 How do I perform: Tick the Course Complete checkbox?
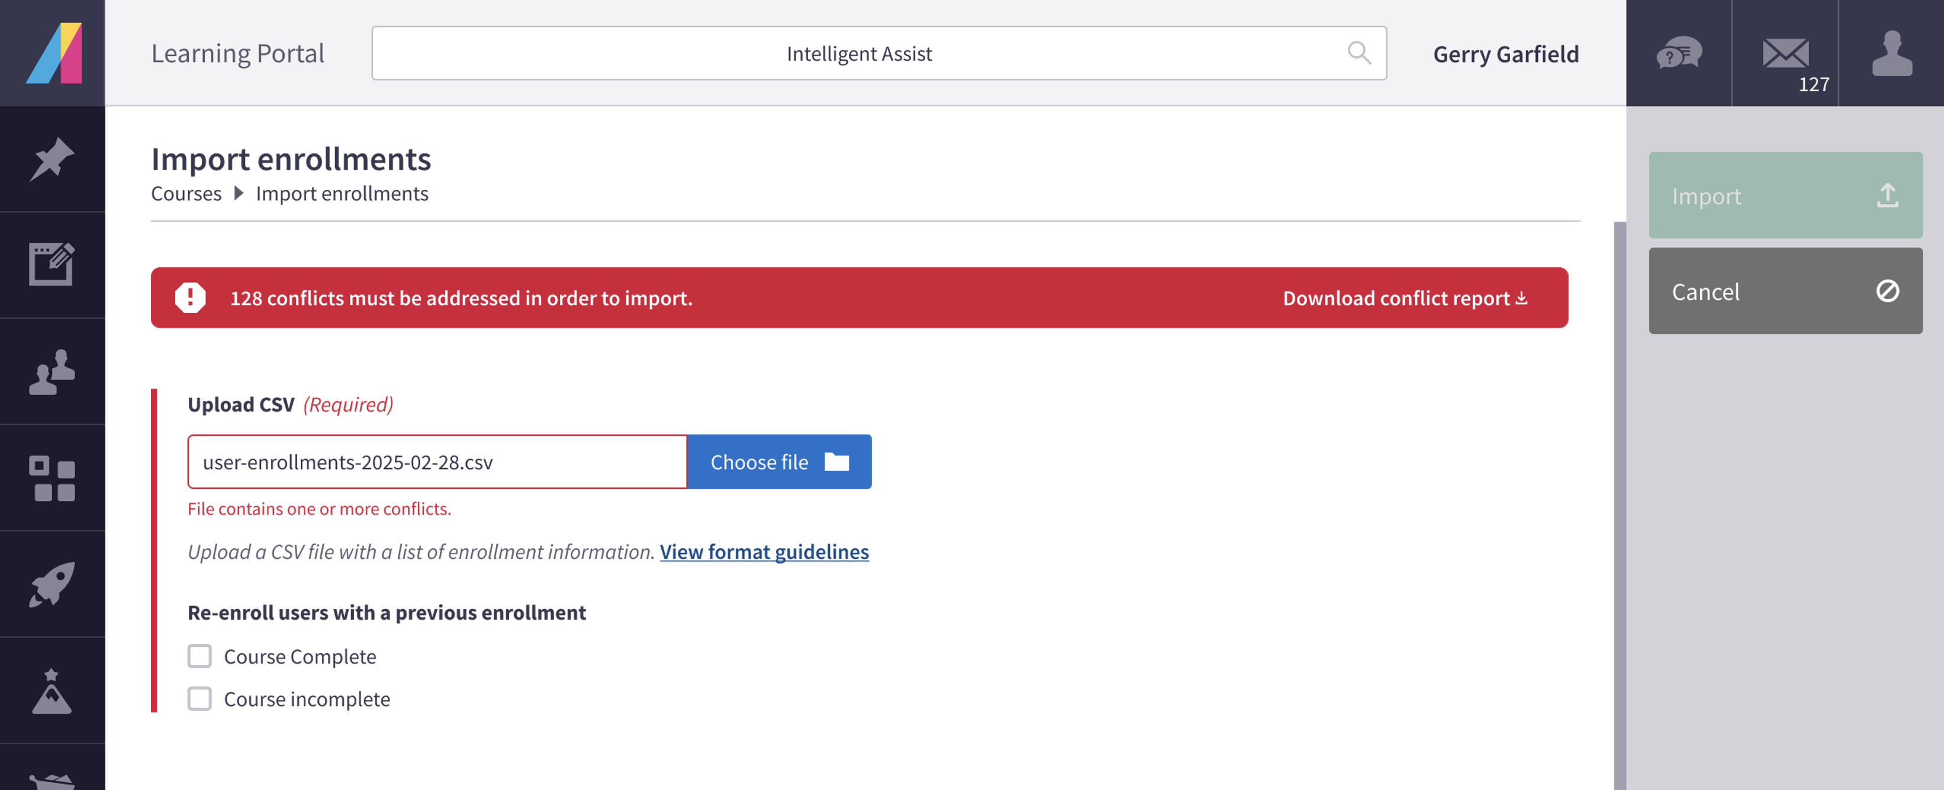click(x=199, y=656)
